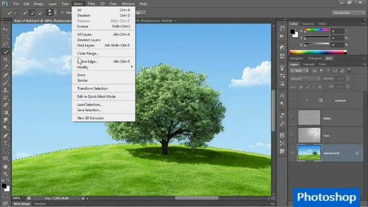Click the Subtract from selection brush icon

[x=40, y=13]
